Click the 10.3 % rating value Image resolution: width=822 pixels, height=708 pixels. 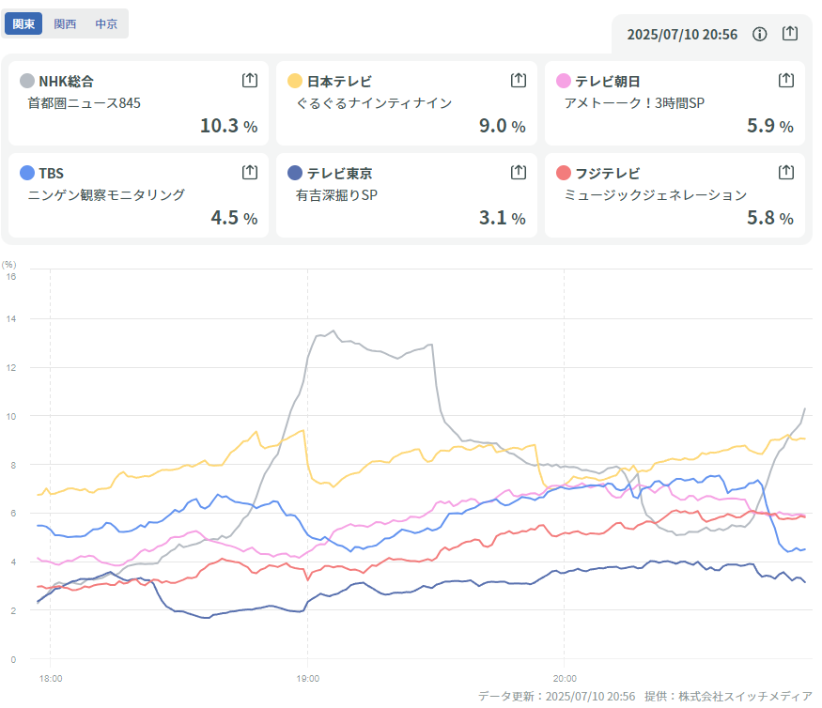228,126
